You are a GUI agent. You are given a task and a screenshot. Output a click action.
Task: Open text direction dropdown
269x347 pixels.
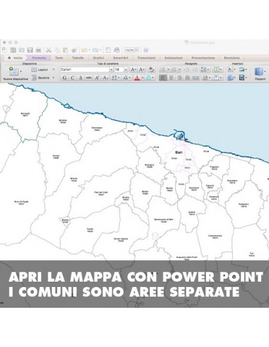pos(207,78)
